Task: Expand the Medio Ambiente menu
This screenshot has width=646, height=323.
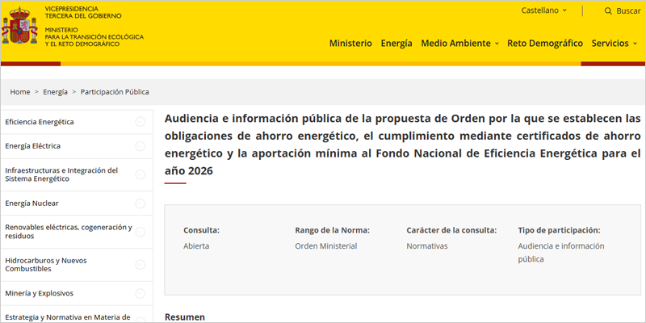Action: pos(459,43)
